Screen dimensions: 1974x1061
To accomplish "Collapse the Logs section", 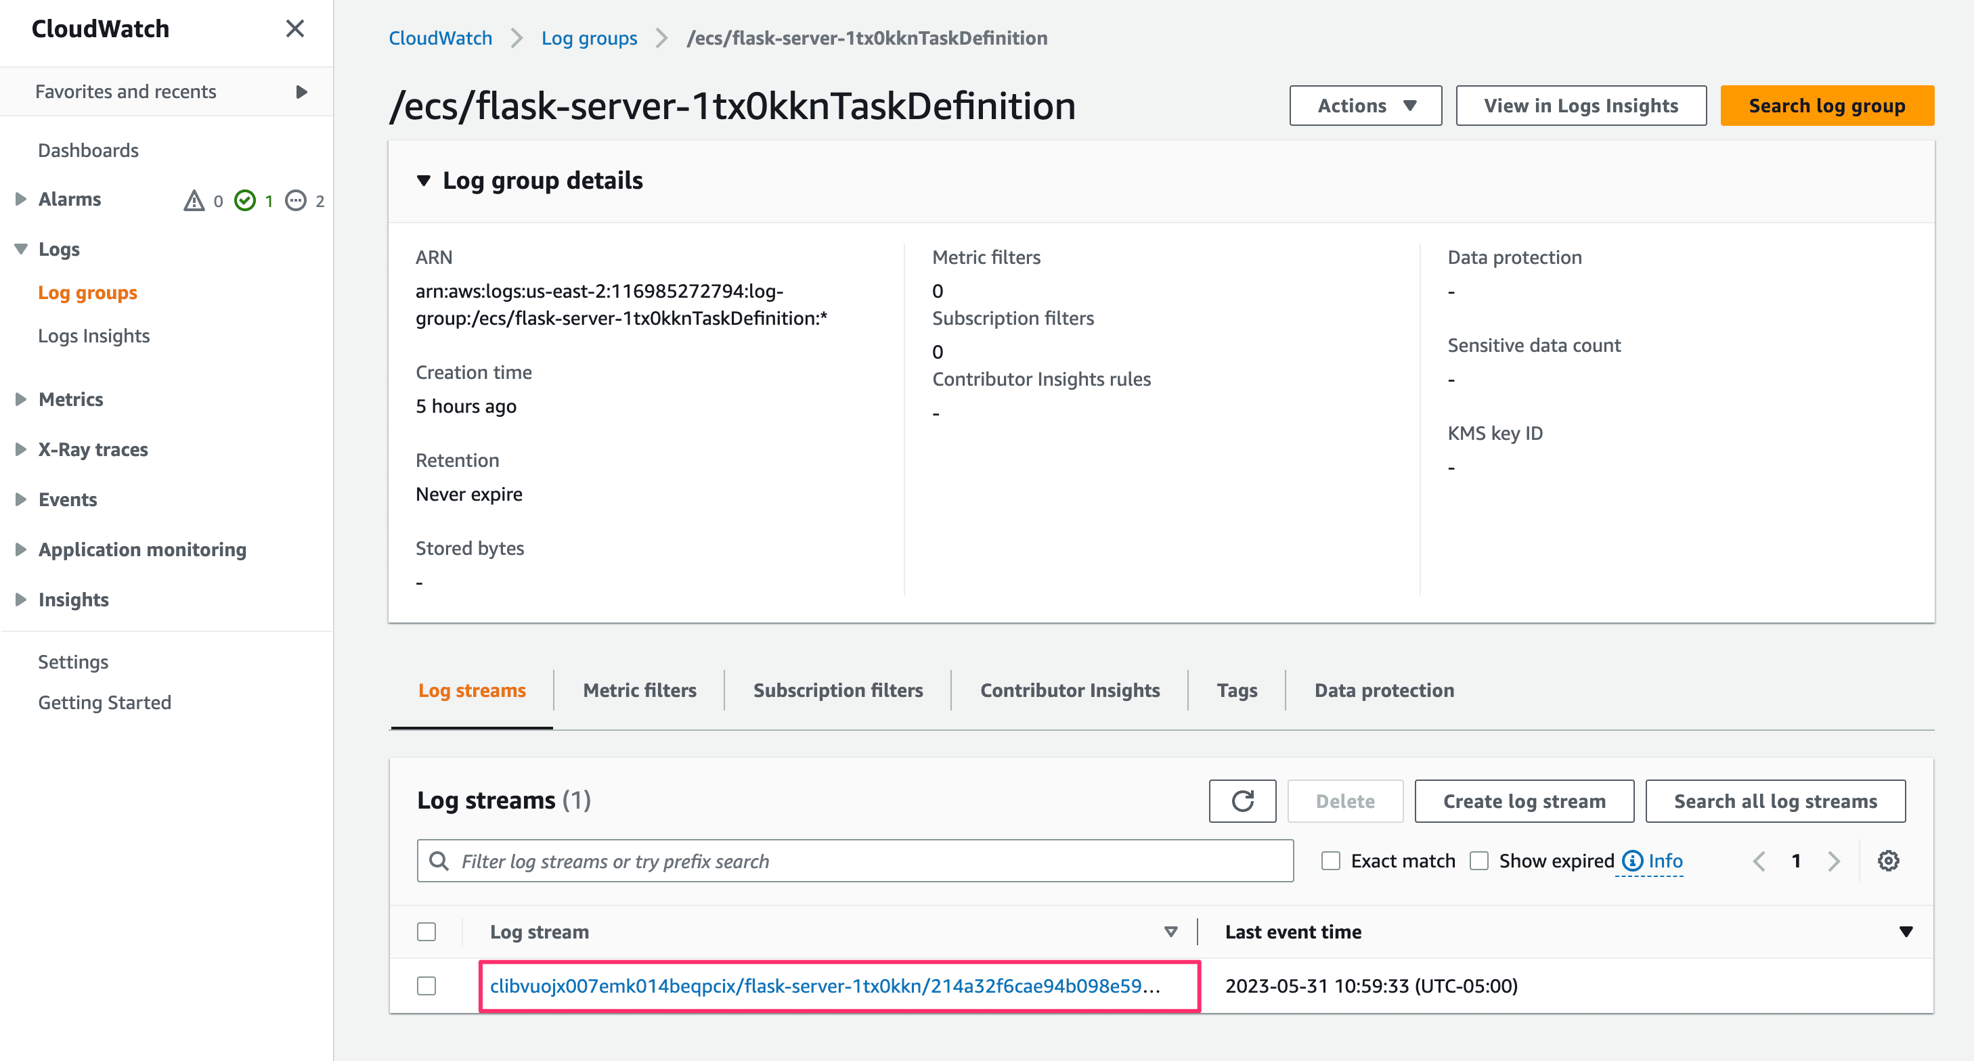I will tap(21, 249).
